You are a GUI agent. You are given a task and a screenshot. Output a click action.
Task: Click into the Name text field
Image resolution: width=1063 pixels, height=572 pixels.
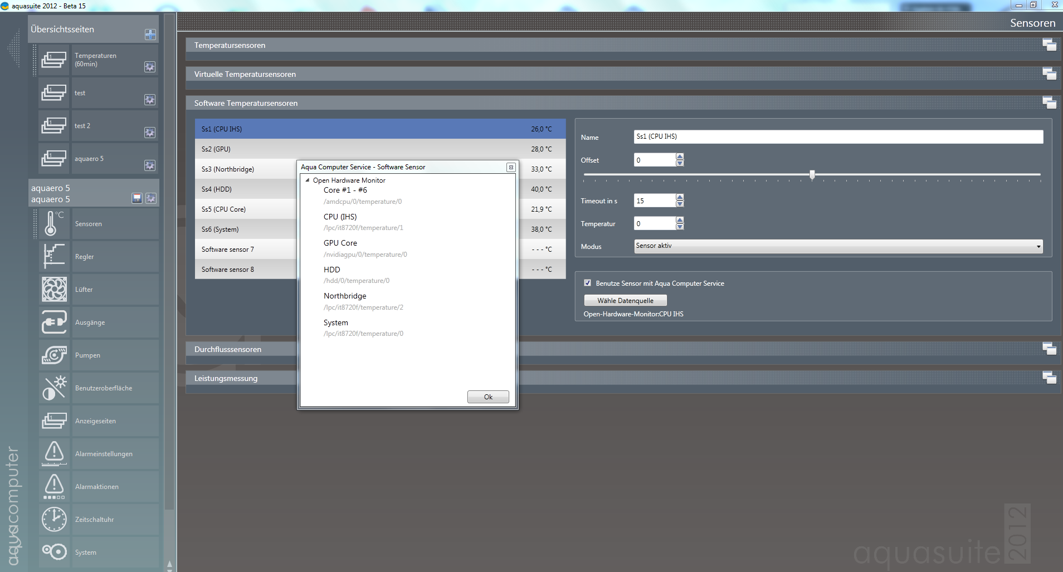(x=838, y=136)
